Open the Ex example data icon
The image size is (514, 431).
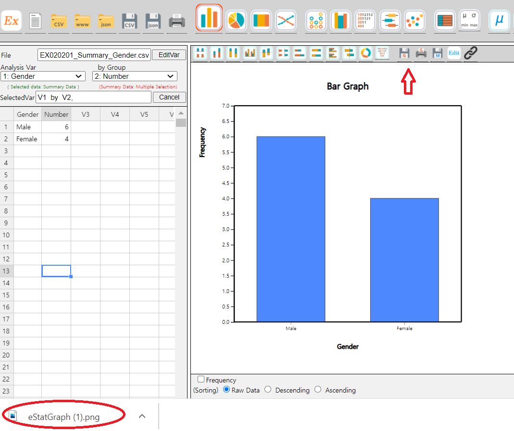point(11,21)
